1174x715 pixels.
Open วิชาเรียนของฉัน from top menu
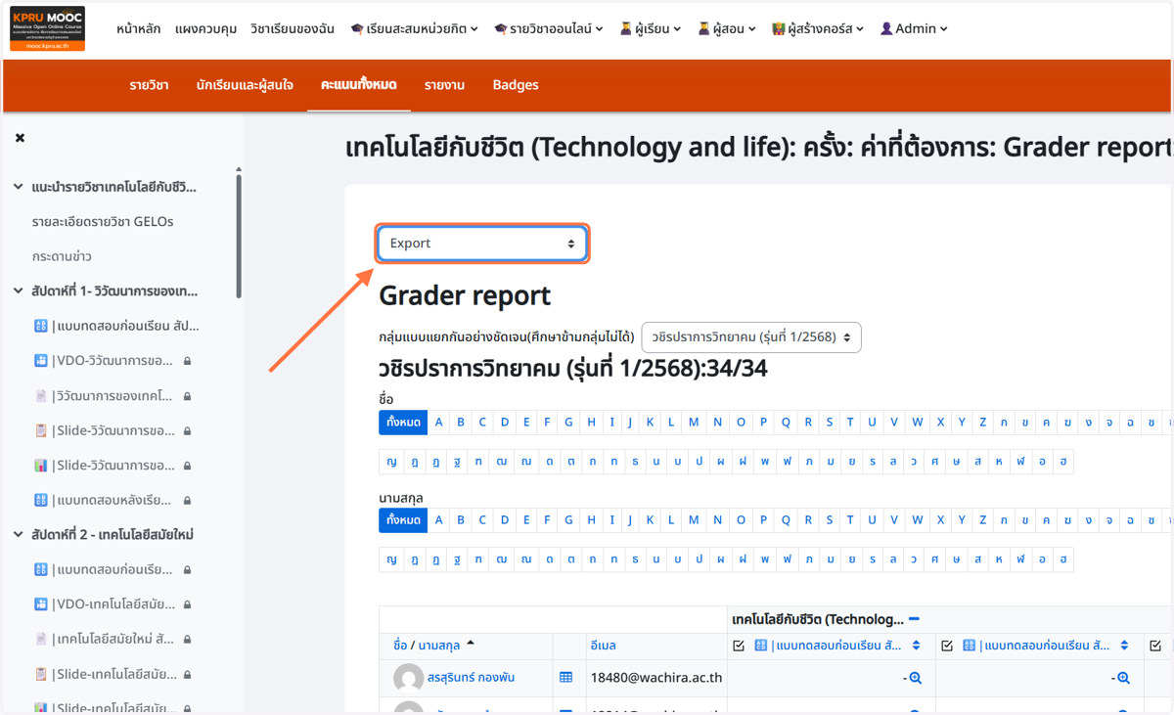click(x=293, y=29)
